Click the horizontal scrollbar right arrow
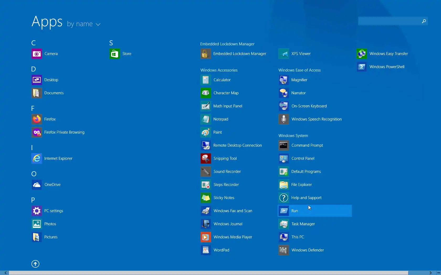The image size is (441, 275). pos(430,273)
